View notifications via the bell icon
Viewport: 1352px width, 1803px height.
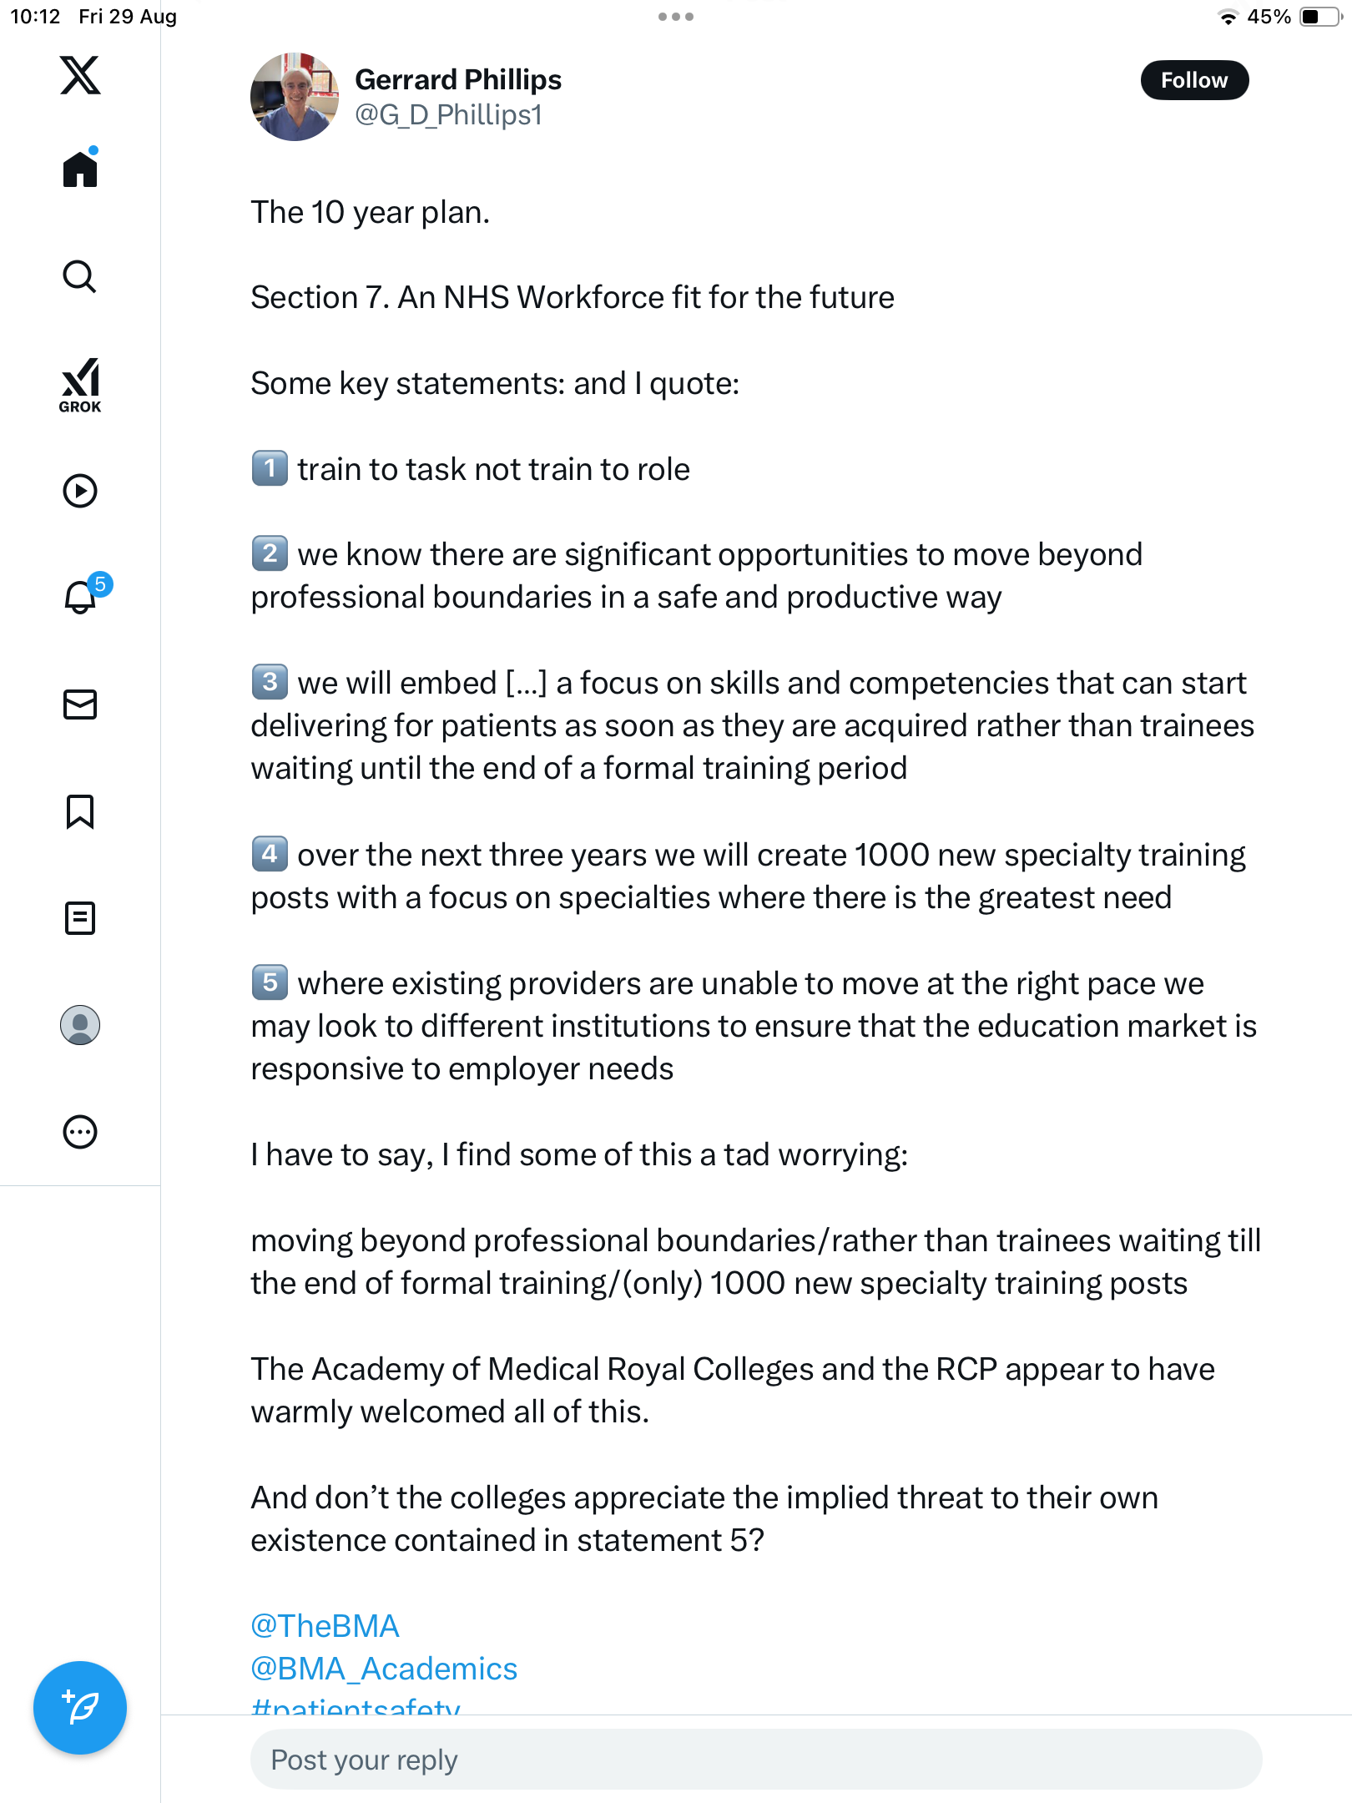pos(80,597)
